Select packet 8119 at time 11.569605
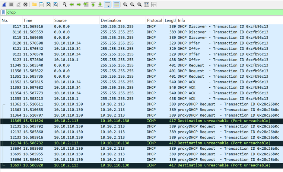Image resolution: width=283 pixels, height=172 pixels. pyautogui.click(x=141, y=38)
